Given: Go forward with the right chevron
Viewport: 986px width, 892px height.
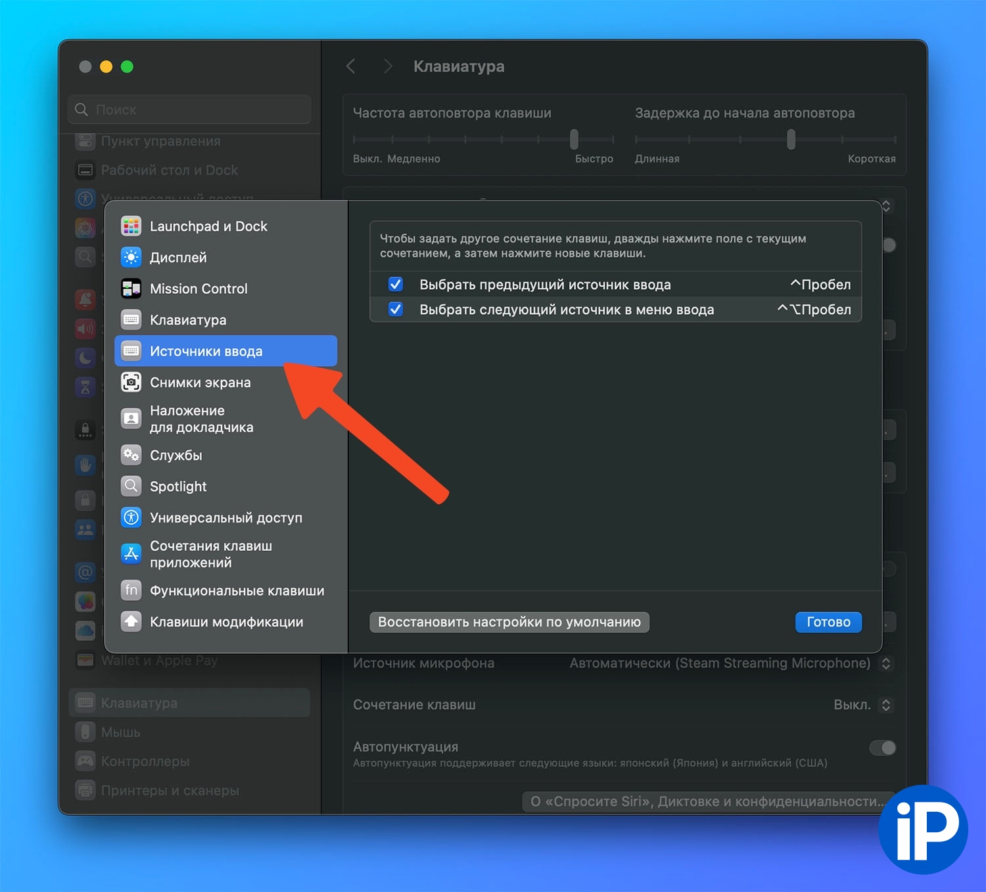Looking at the screenshot, I should 388,66.
